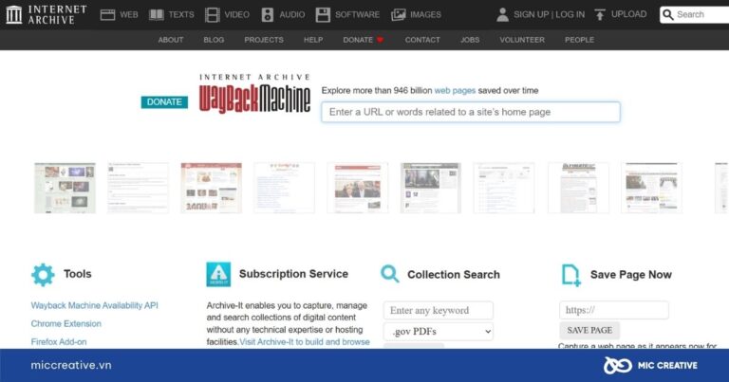Open the Volunteer menu item

(x=522, y=40)
